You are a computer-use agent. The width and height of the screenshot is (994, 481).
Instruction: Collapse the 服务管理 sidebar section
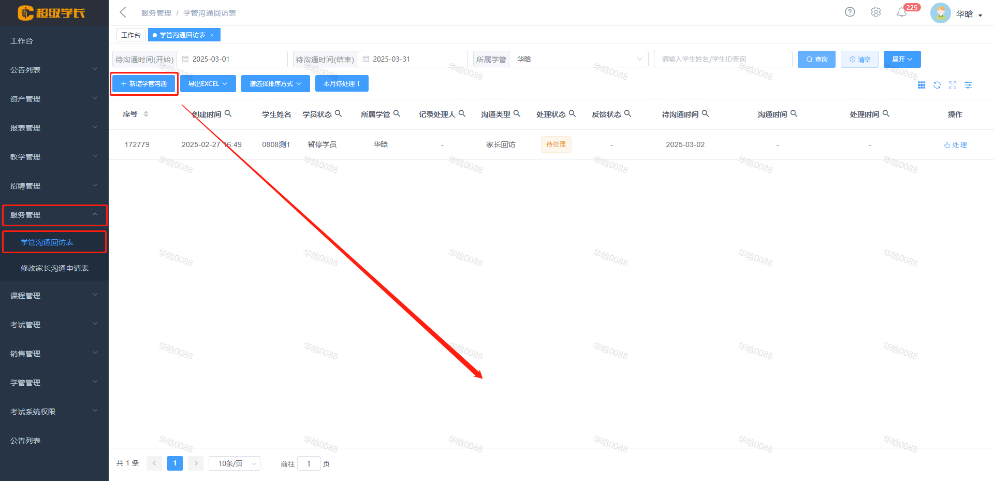point(54,215)
